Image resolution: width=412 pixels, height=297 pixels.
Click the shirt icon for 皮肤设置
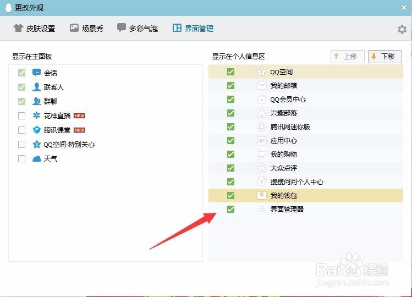[x=18, y=28]
